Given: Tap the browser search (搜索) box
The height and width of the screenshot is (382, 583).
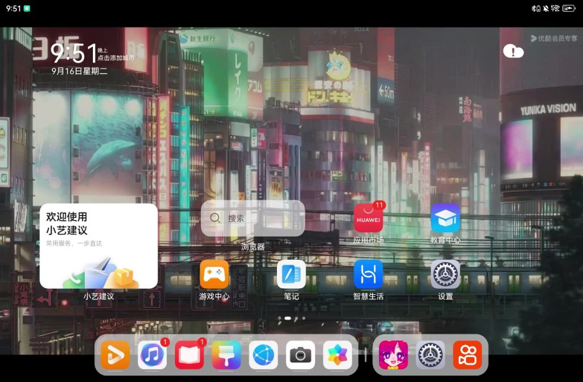Looking at the screenshot, I should [253, 218].
